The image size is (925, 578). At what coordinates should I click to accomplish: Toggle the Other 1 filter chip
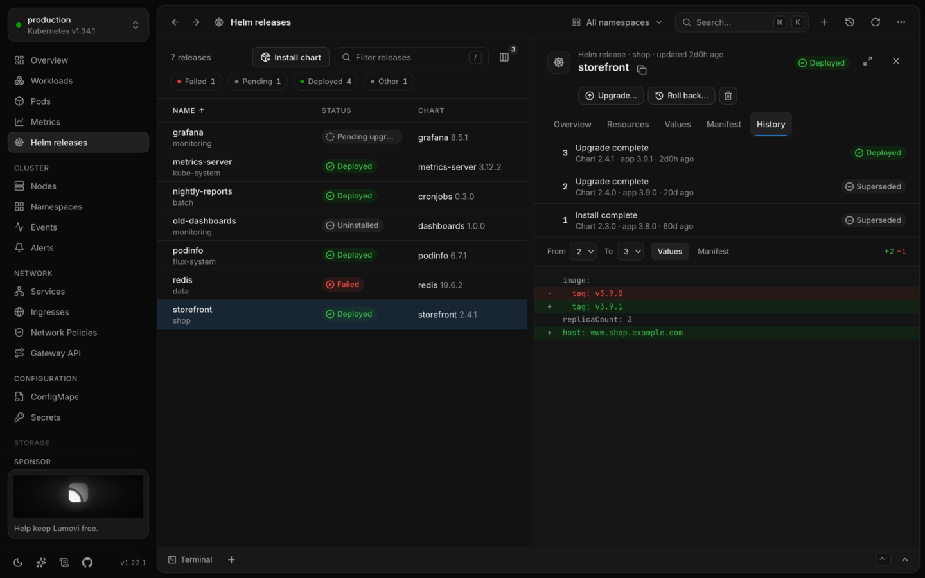click(x=389, y=82)
